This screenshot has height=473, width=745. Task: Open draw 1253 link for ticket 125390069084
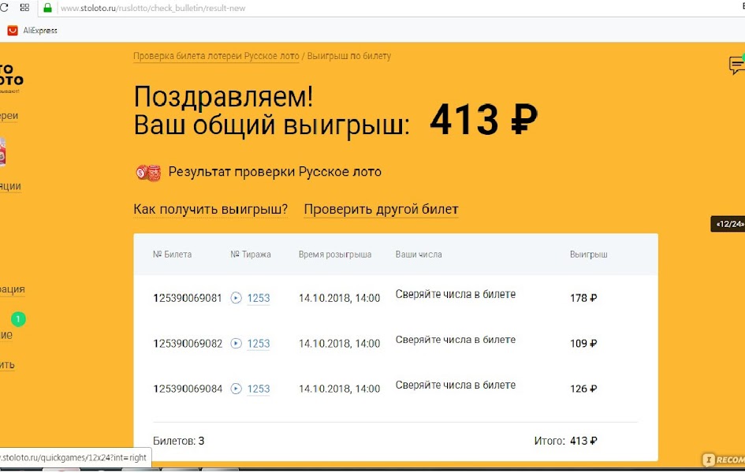[x=259, y=389]
